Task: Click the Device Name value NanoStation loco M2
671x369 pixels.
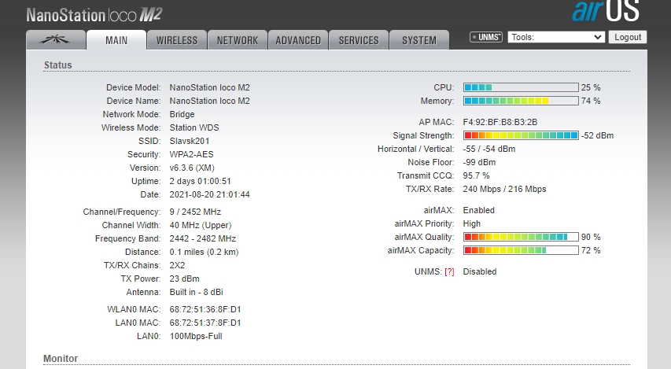Action: click(209, 101)
